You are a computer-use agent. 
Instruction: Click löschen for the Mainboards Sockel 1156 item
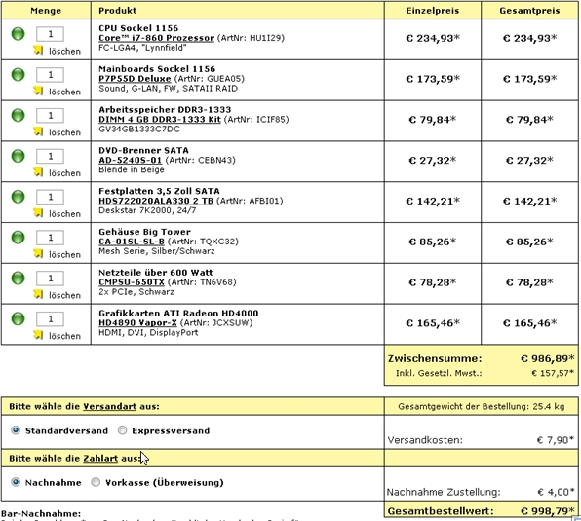(x=65, y=92)
